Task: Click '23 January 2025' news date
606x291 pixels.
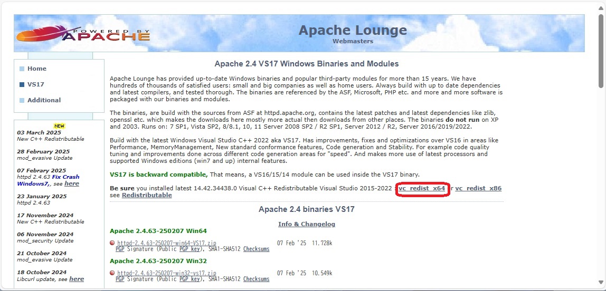Action: click(x=41, y=196)
